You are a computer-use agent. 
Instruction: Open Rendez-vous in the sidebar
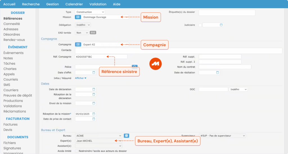(x=14, y=40)
